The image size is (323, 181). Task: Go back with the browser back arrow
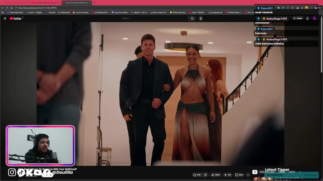(x=3, y=8)
